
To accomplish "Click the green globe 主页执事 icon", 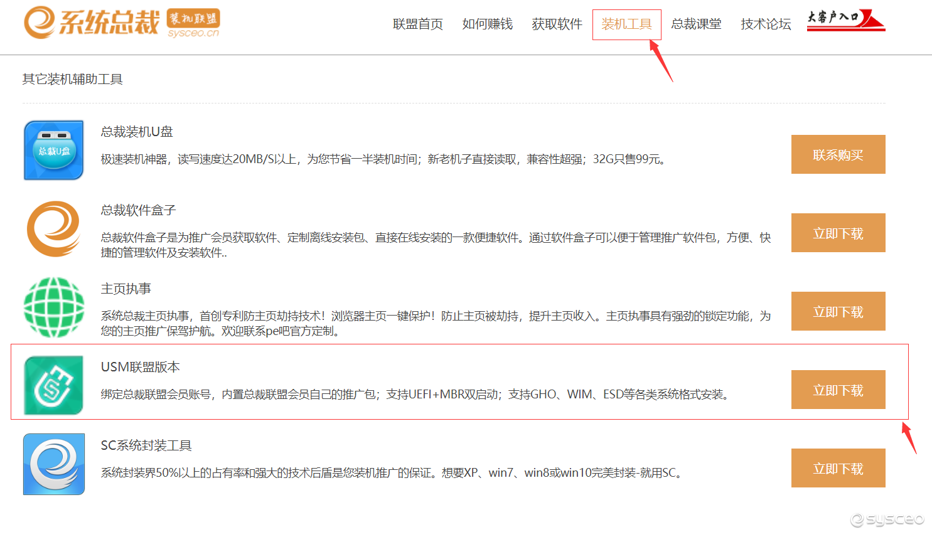I will pyautogui.click(x=54, y=307).
